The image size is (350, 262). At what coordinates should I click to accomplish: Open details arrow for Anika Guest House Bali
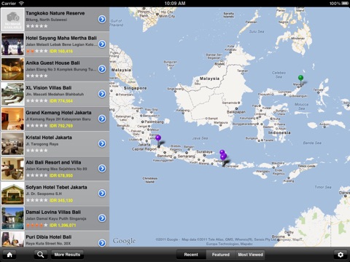tap(102, 69)
